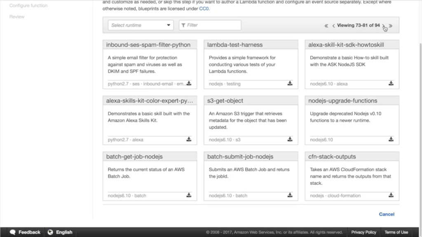Viewport: 422px width, 237px height.
Task: Go to next page of blueprints
Action: pyautogui.click(x=384, y=26)
